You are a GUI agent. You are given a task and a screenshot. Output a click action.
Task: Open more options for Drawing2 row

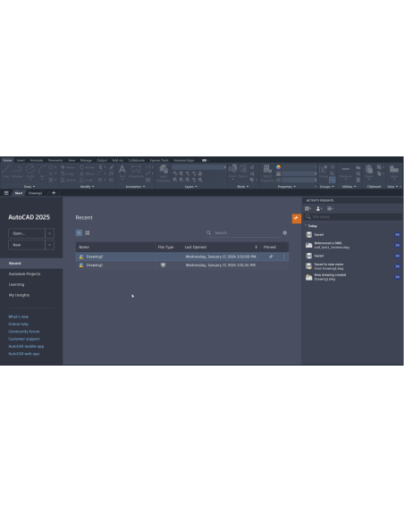pyautogui.click(x=284, y=257)
